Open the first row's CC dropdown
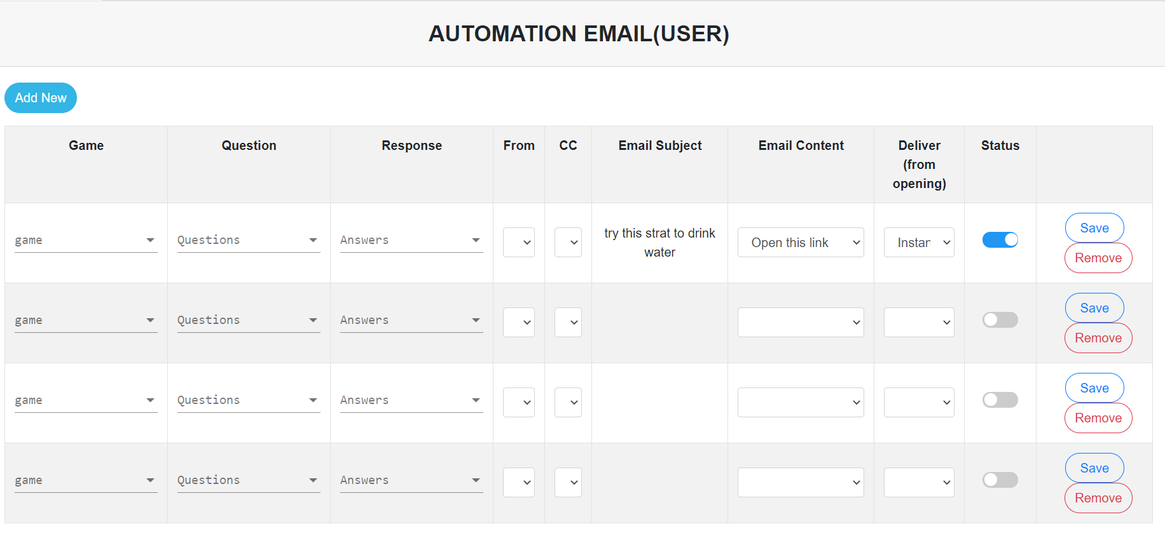Image resolution: width=1165 pixels, height=538 pixels. [x=568, y=242]
